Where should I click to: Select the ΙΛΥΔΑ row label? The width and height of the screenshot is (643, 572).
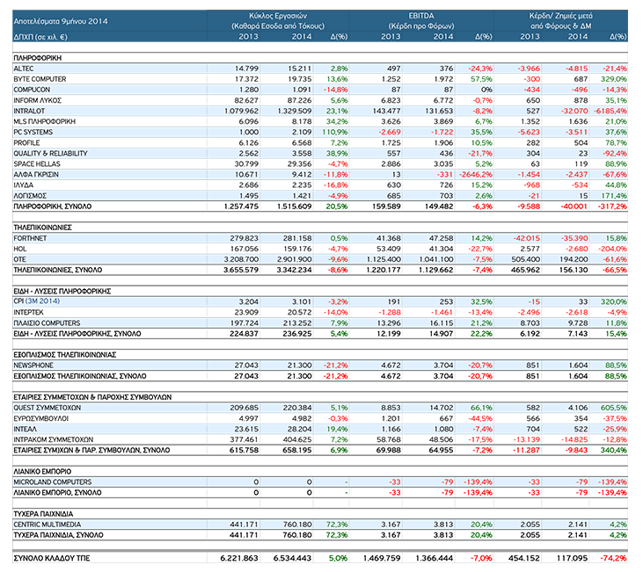pos(24,185)
